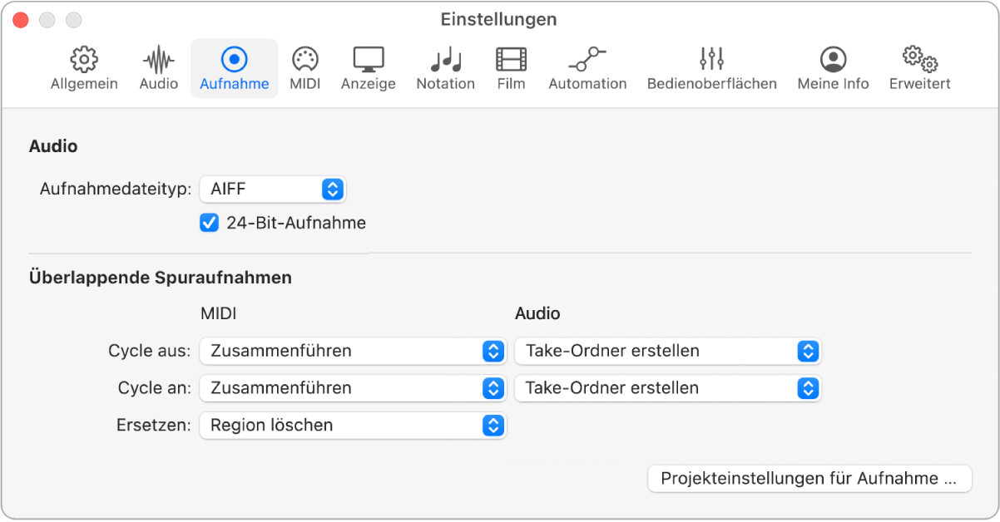
Task: Click the Aufnahme settings icon
Action: point(234,68)
